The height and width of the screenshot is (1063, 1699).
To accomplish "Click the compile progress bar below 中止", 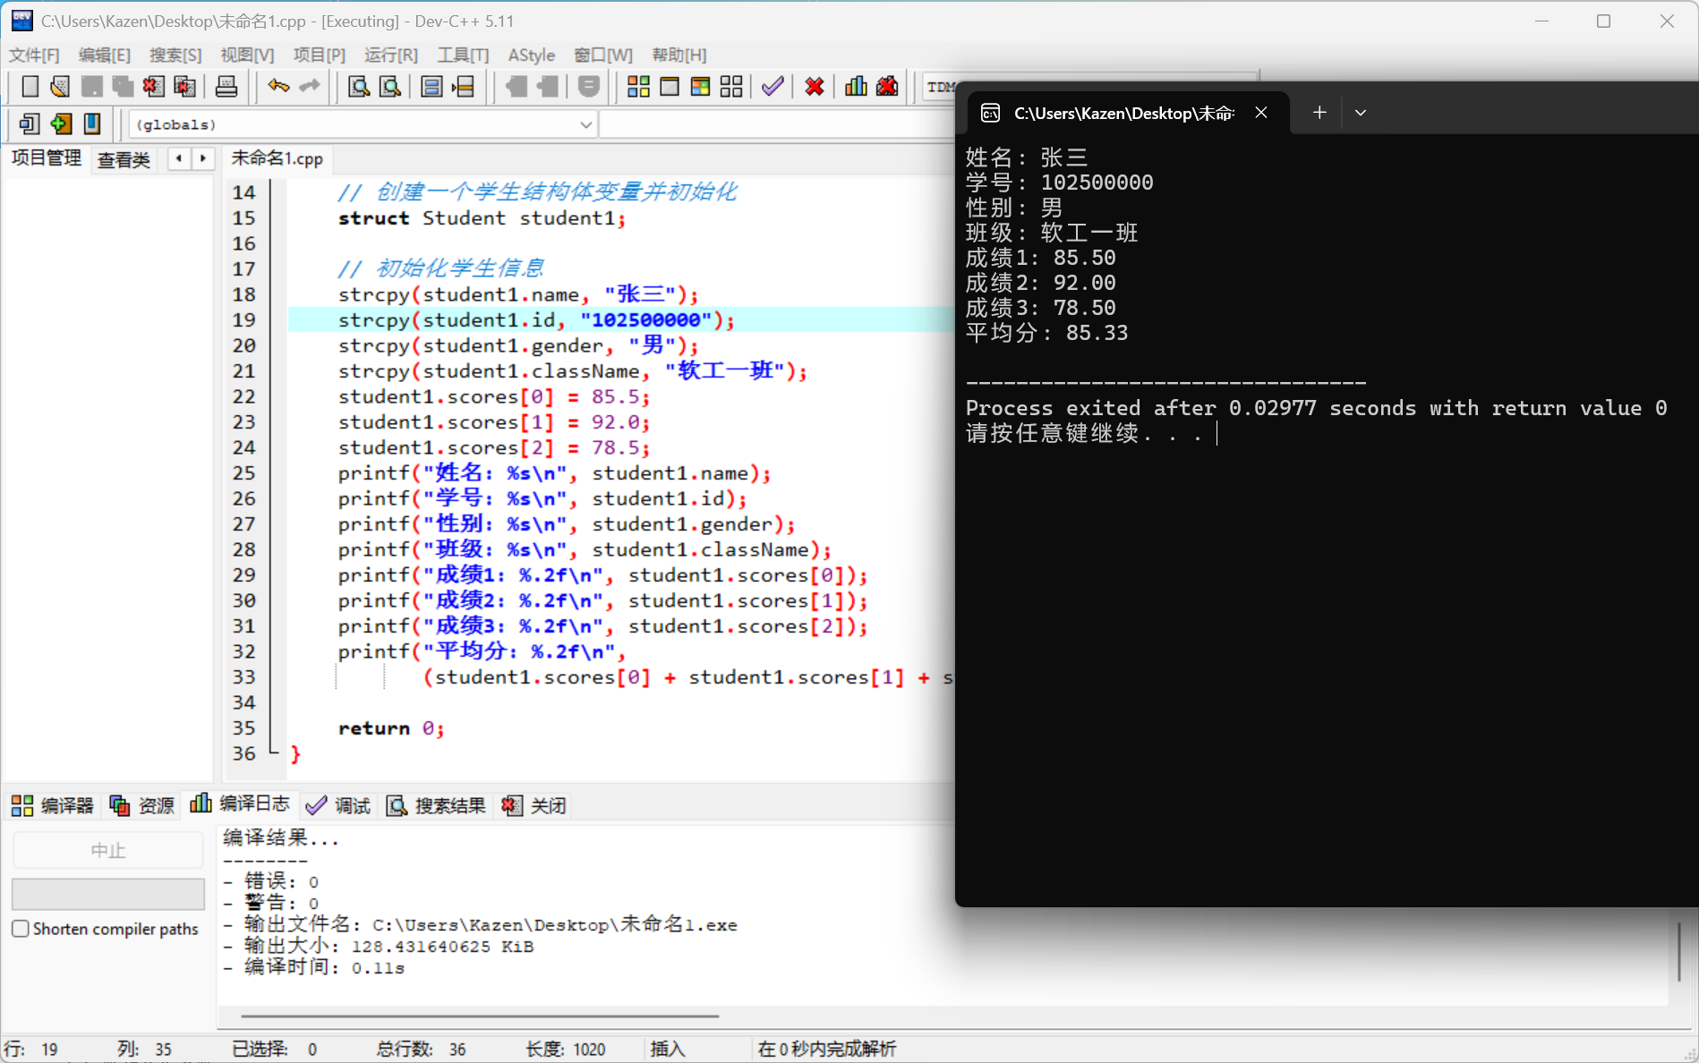I will click(107, 894).
